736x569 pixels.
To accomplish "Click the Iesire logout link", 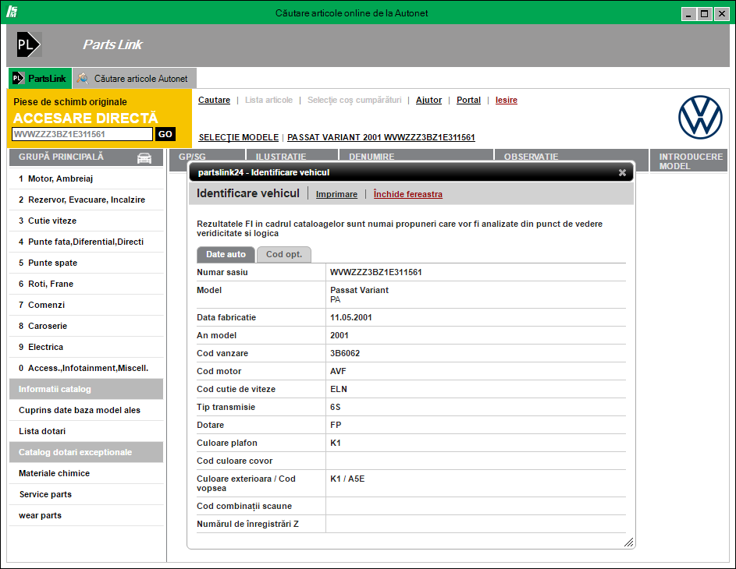I will [506, 100].
